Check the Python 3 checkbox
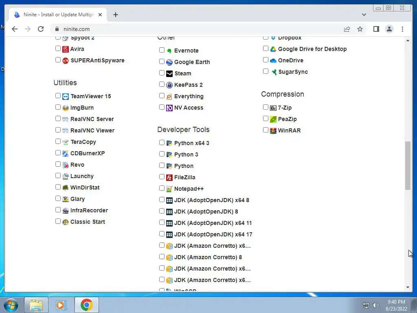The height and width of the screenshot is (313, 417). click(x=162, y=154)
